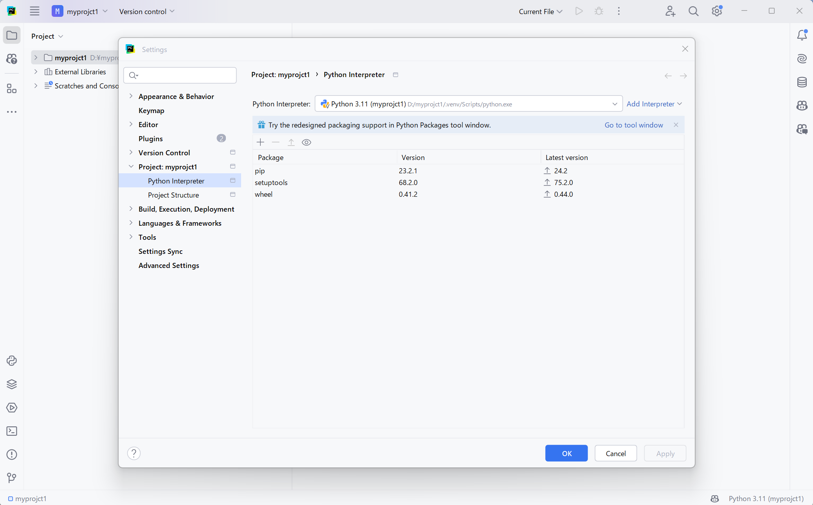Open the Python Console tool window
This screenshot has width=813, height=505.
(x=12, y=361)
